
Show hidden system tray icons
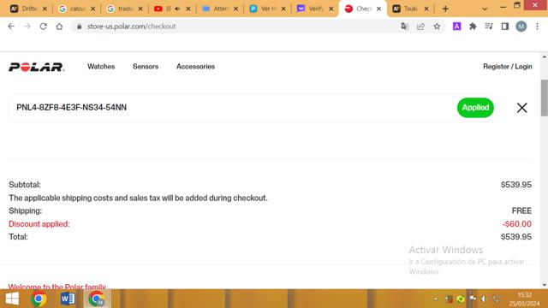coord(436,299)
